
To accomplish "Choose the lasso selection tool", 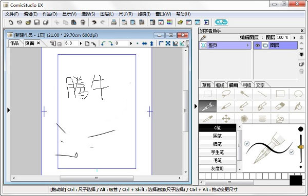I will 226,94.
